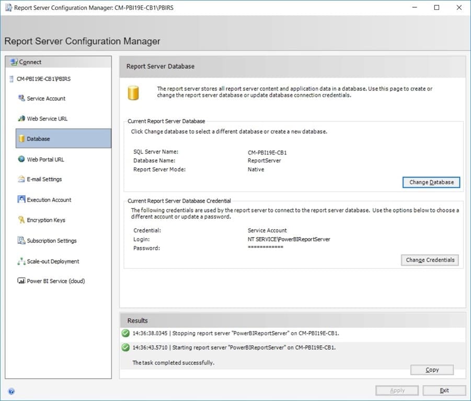Select Execution Account in sidebar
This screenshot has height=401, width=471.
click(49, 200)
